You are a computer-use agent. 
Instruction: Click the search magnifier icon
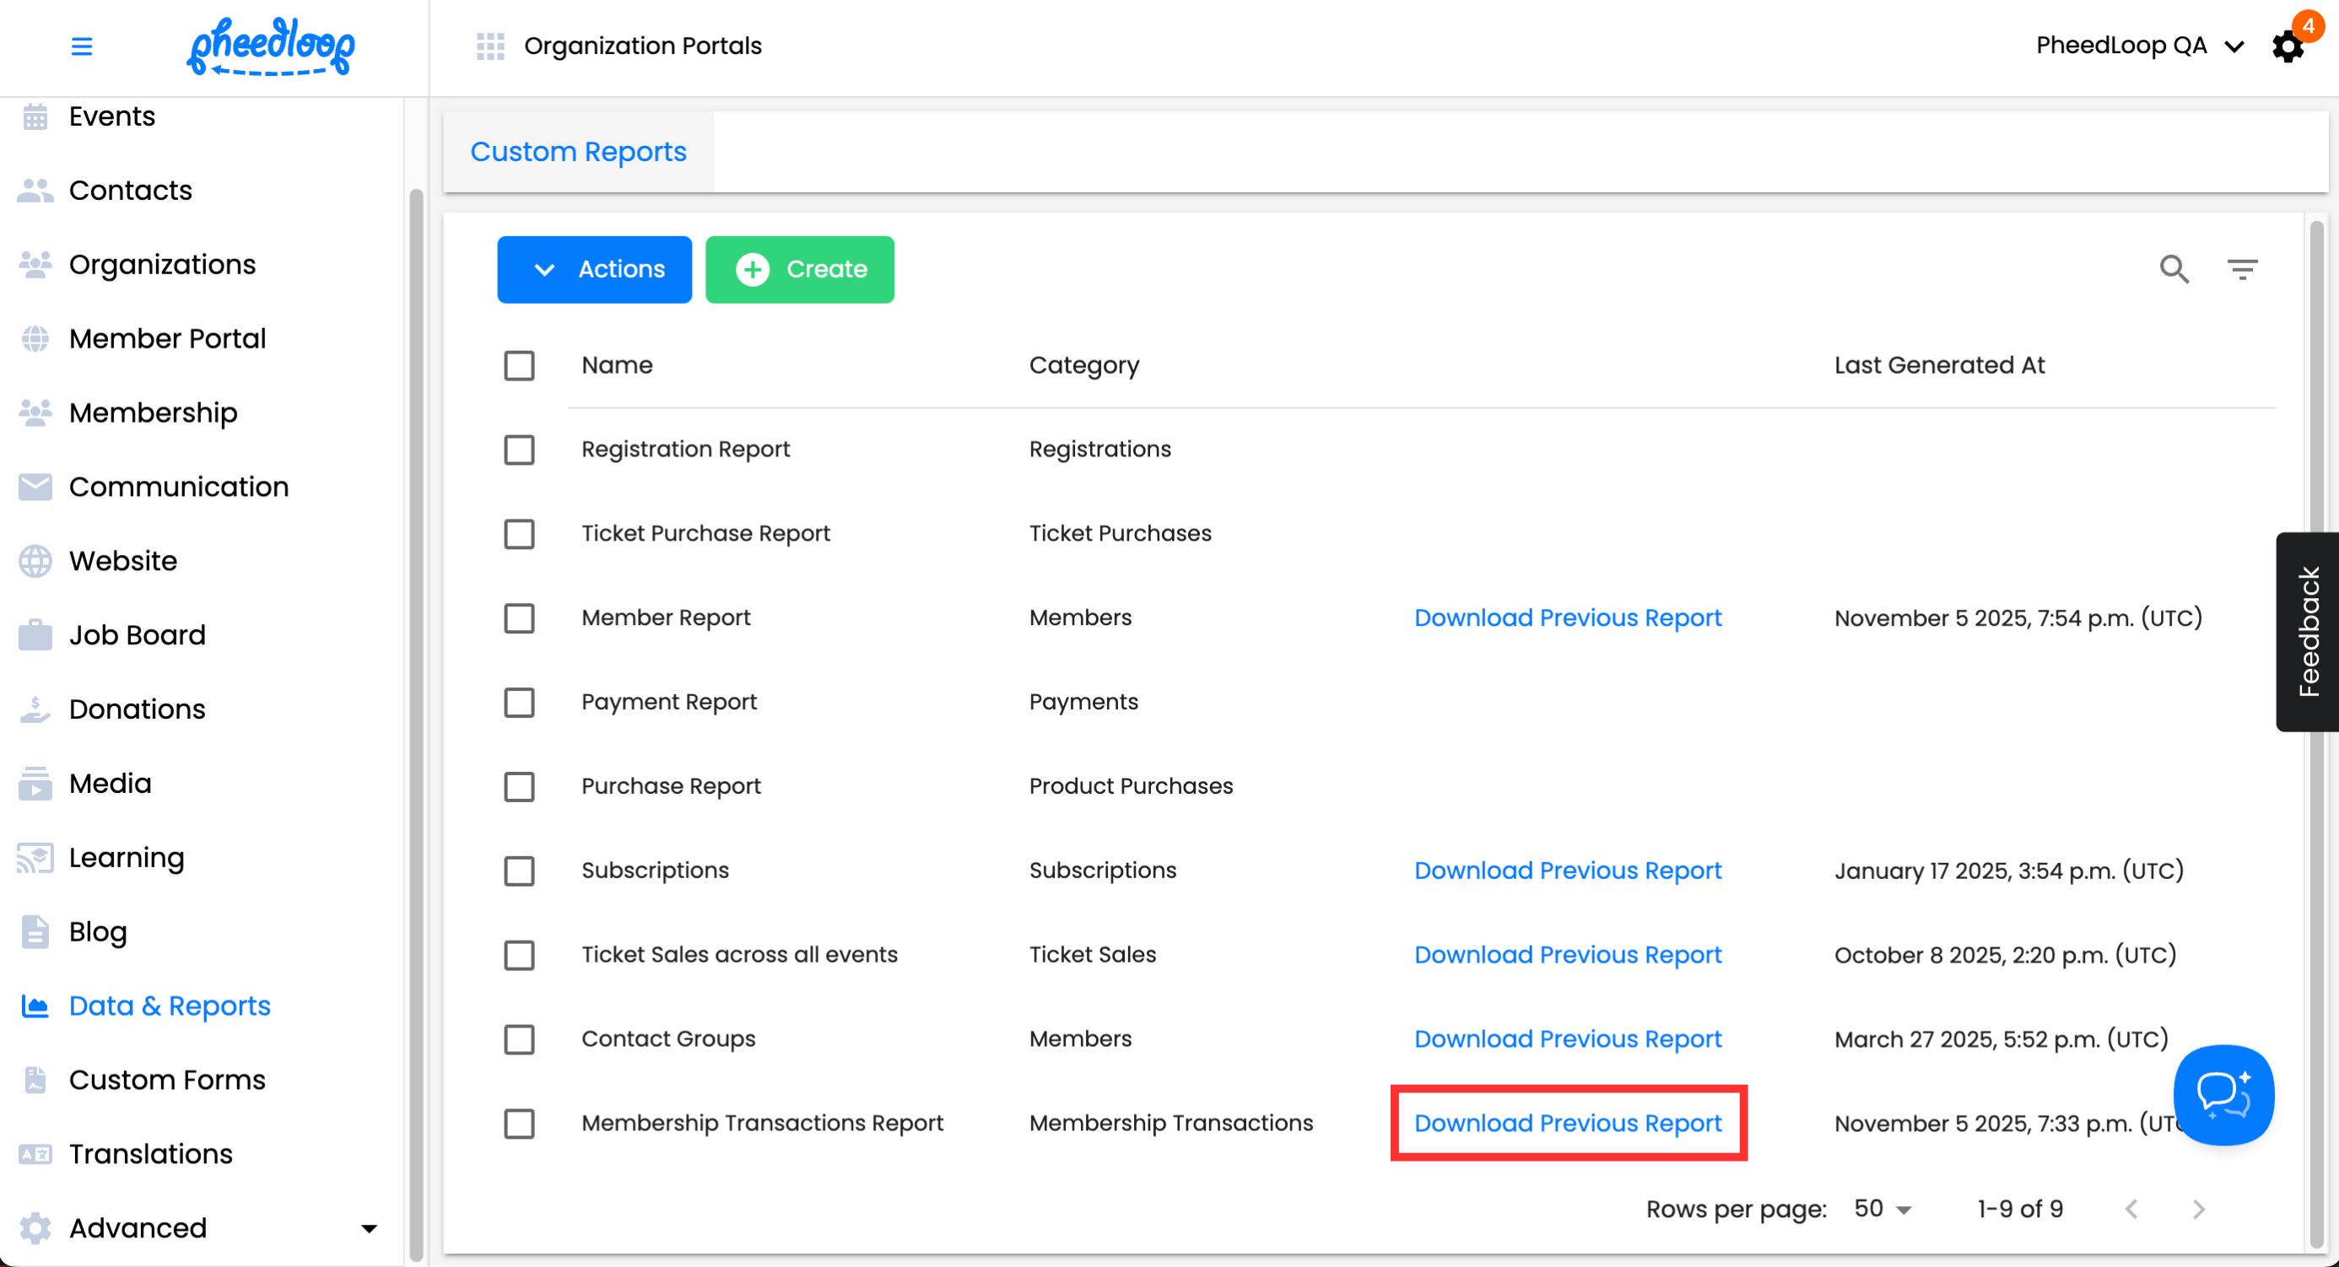tap(2174, 268)
